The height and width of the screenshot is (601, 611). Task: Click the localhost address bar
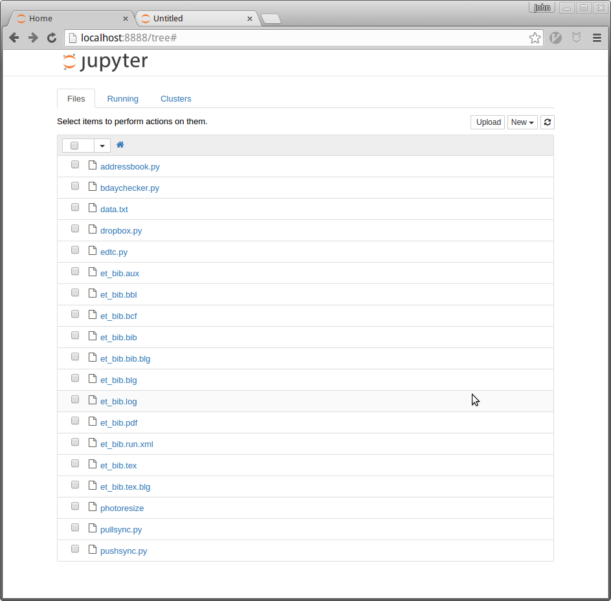298,38
